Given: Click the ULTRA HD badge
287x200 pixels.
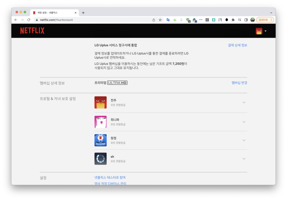Looking at the screenshot, I should click(117, 83).
